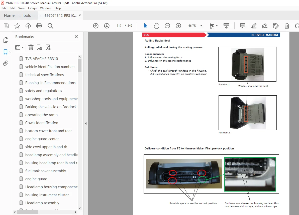Add a new bookmark icon

(x=39, y=47)
